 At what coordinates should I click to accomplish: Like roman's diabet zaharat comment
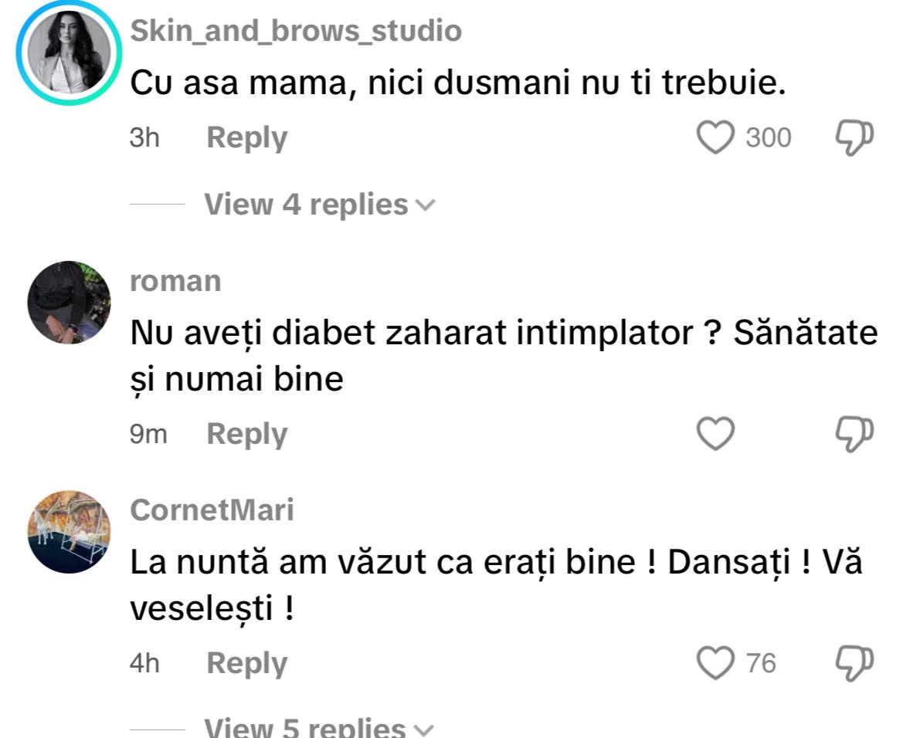tap(715, 435)
